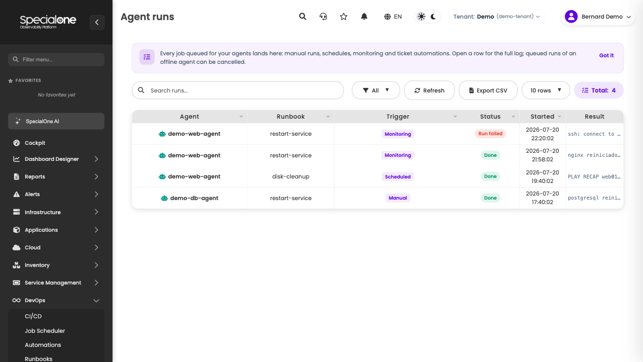Export runs as CSV
The height and width of the screenshot is (362, 643).
point(488,90)
